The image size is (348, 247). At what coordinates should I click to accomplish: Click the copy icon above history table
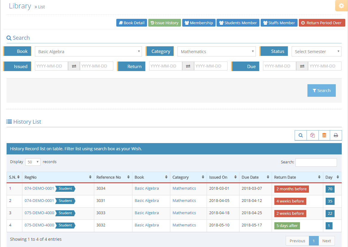pyautogui.click(x=313, y=135)
